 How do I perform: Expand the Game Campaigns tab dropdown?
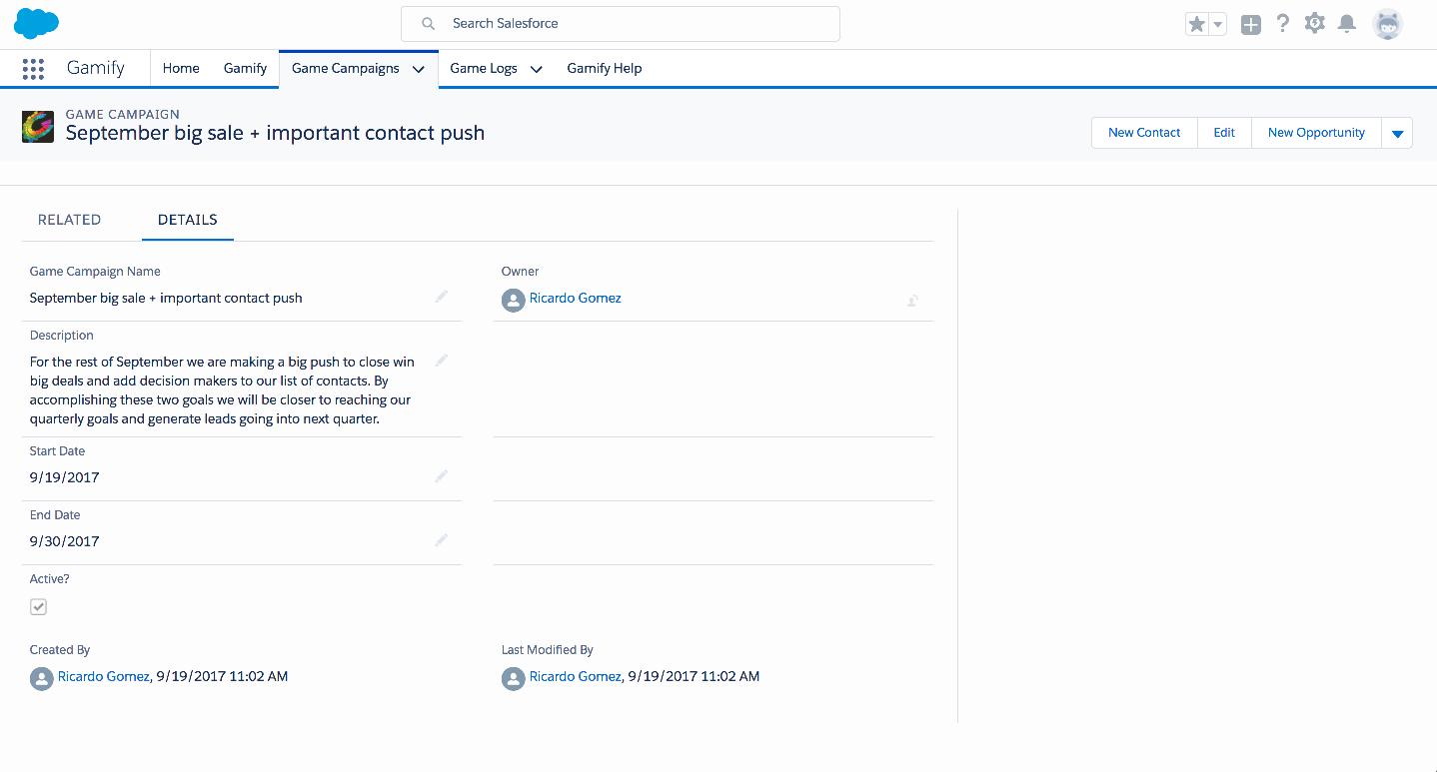tap(418, 69)
